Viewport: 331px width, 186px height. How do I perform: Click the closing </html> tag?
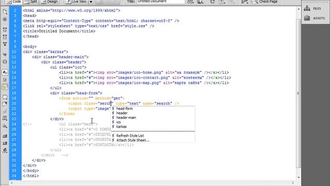(x=31, y=176)
